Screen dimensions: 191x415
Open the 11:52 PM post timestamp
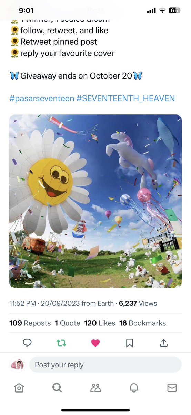[22, 303]
